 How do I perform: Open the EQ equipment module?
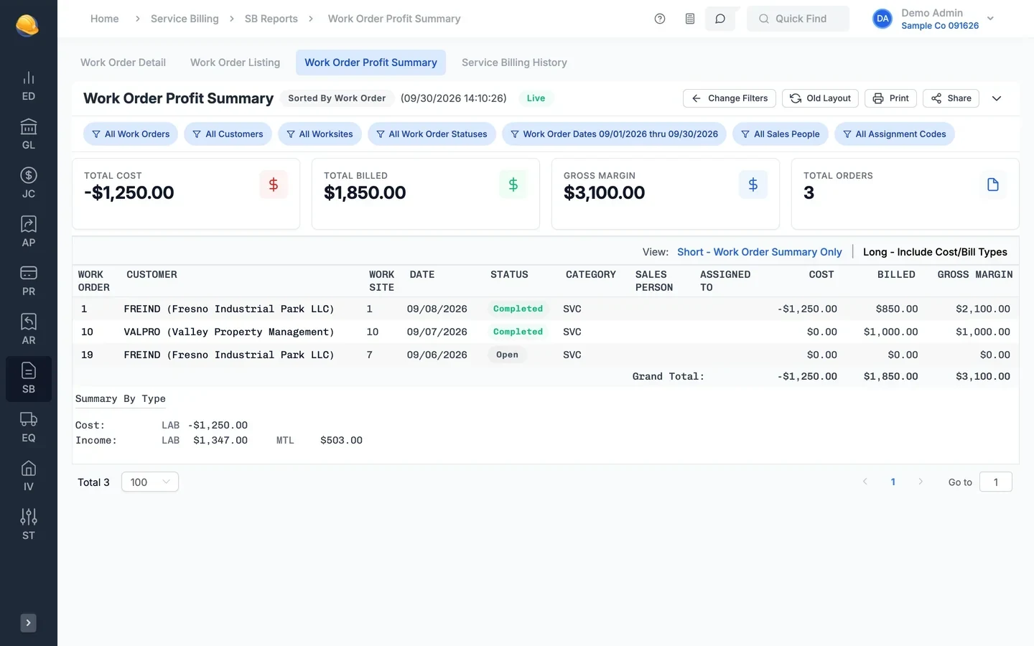29,428
